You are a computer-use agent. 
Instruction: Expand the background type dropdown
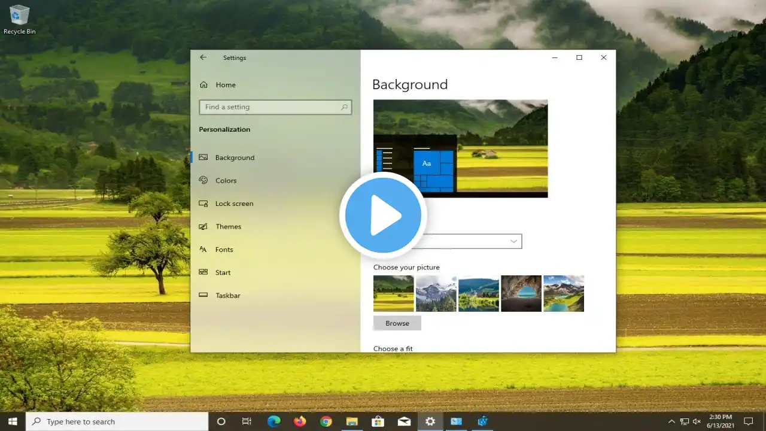click(x=473, y=241)
